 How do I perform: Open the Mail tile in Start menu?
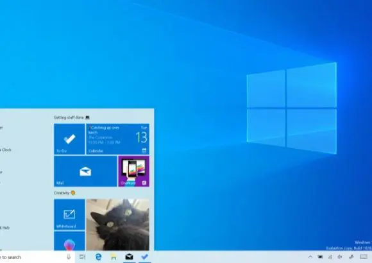(85, 171)
